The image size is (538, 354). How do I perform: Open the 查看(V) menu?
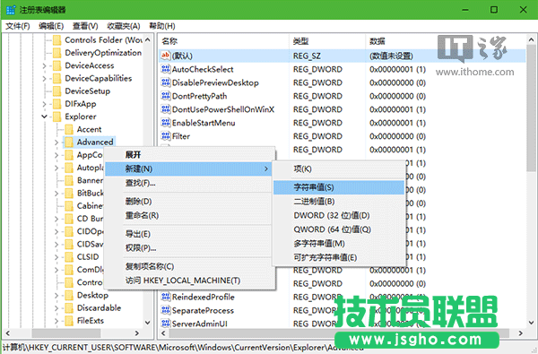pyautogui.click(x=85, y=26)
